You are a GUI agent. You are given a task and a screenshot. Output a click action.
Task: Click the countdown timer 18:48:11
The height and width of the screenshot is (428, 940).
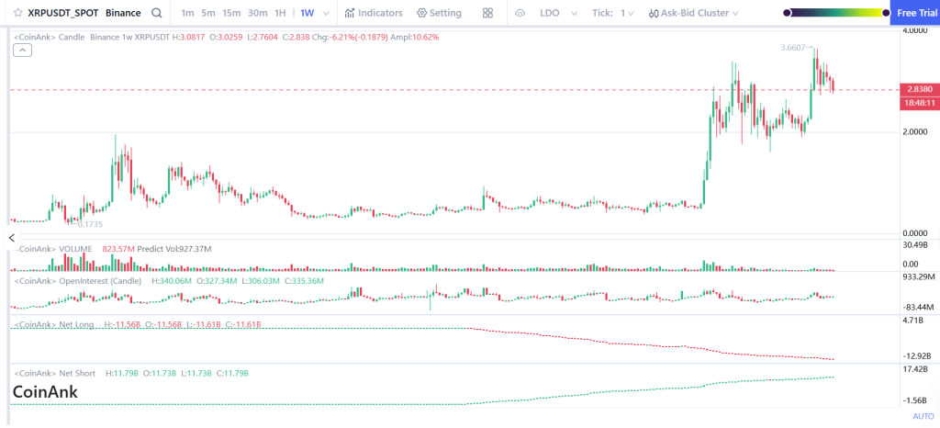point(920,103)
